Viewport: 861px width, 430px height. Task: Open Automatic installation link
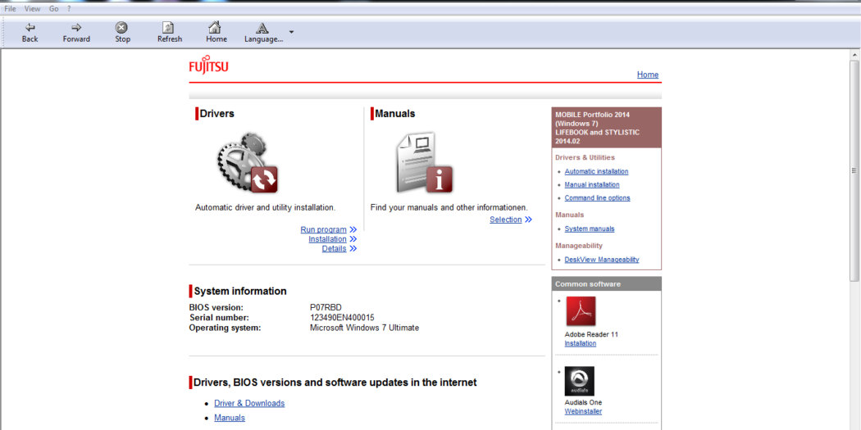[596, 172]
